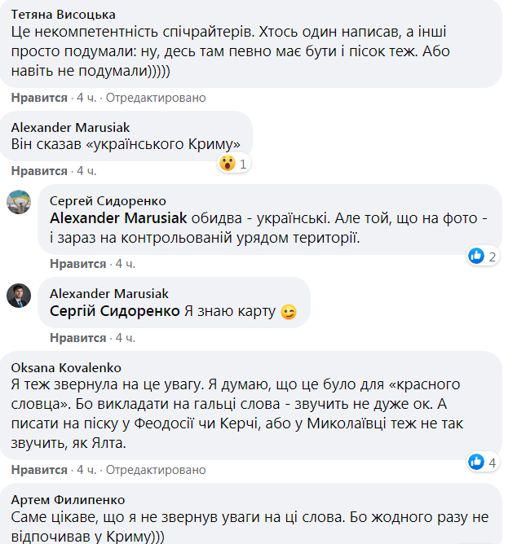Click the wow reaction on the «українського Криму» comment
The image size is (526, 544).
pos(228,163)
